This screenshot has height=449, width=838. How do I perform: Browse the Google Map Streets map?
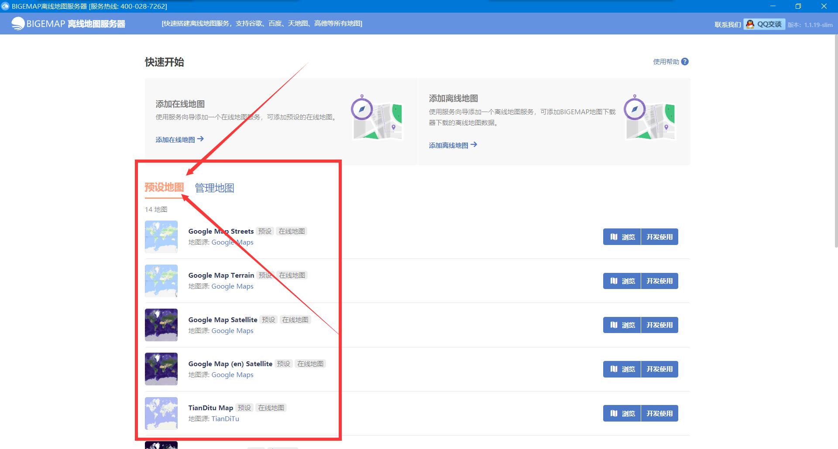[622, 237]
